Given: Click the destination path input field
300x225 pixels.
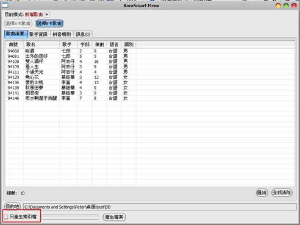Looking at the screenshot, I should 160,207.
